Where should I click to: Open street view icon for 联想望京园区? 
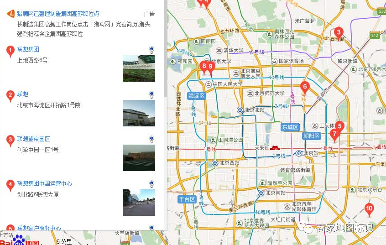(151, 139)
